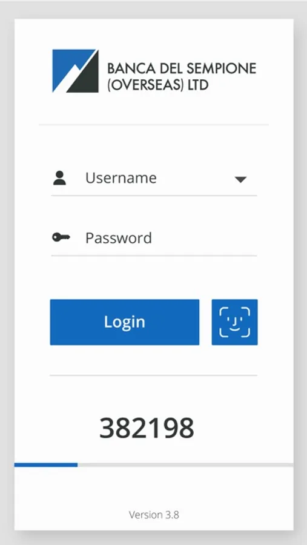Click the (OVERSEAS) LTD text
The height and width of the screenshot is (545, 307).
click(158, 85)
